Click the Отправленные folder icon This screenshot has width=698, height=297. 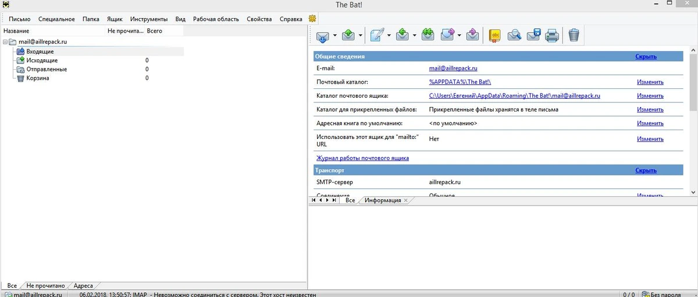pos(20,69)
